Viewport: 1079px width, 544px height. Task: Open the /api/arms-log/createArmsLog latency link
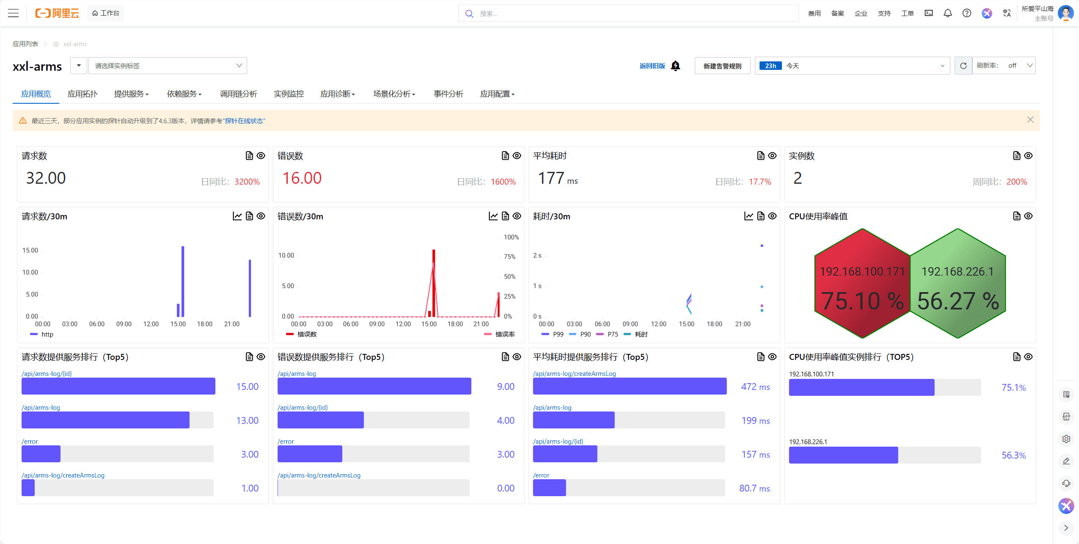(x=574, y=374)
